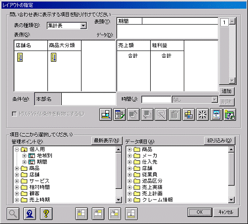Click the calculator display icon in toolbar

(x=216, y=114)
